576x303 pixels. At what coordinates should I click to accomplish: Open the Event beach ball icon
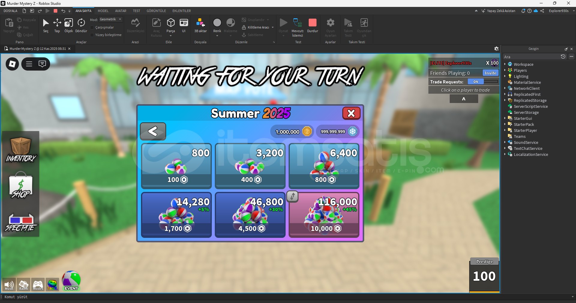tap(71, 280)
